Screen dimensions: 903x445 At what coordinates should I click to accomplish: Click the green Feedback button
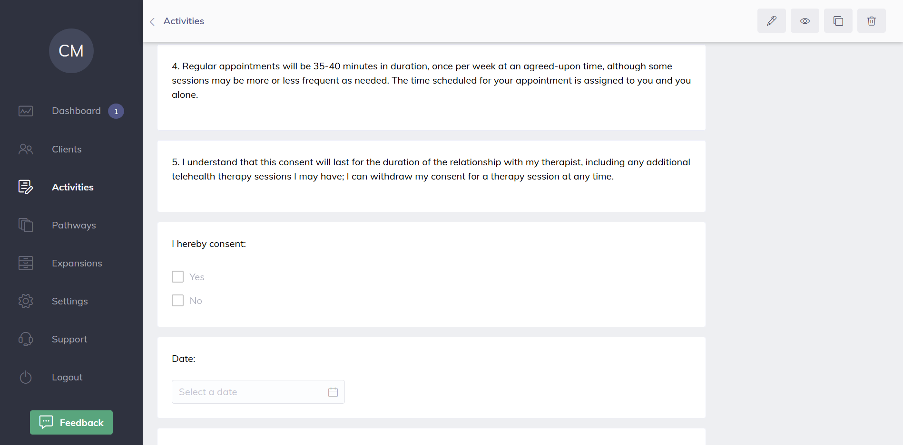click(71, 422)
